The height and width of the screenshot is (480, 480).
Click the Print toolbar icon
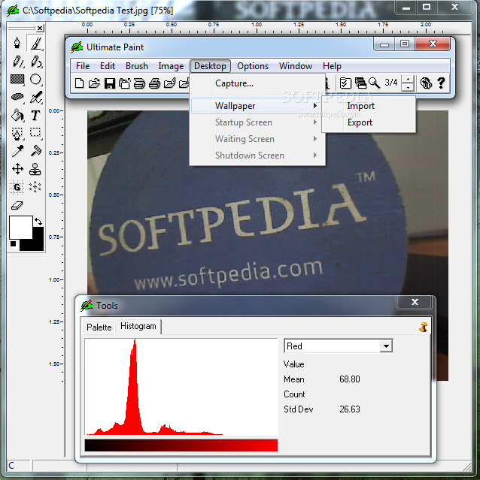pyautogui.click(x=154, y=83)
